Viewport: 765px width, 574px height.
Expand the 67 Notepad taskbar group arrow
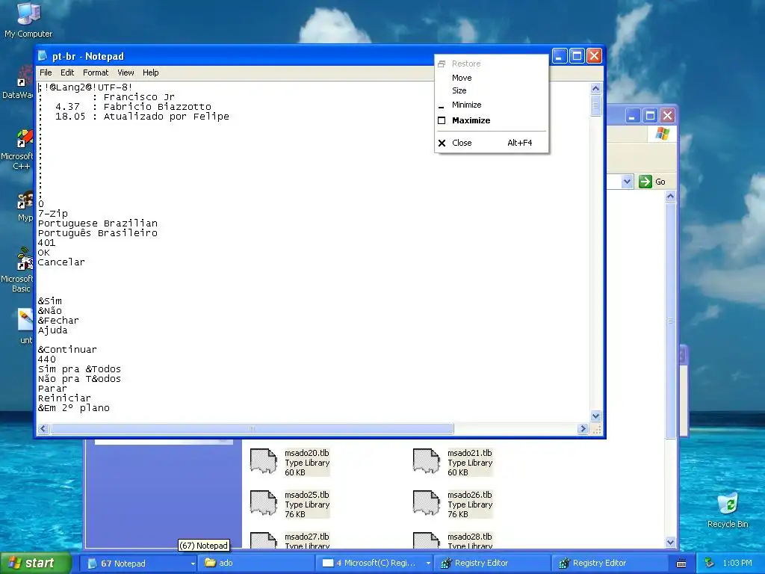(x=193, y=564)
